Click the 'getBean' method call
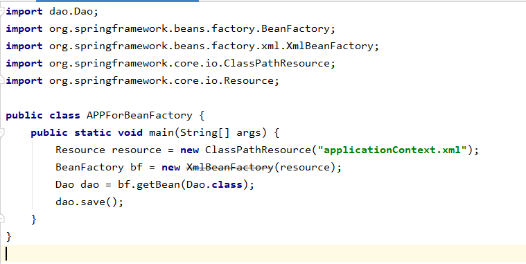The height and width of the screenshot is (264, 526). click(x=158, y=185)
